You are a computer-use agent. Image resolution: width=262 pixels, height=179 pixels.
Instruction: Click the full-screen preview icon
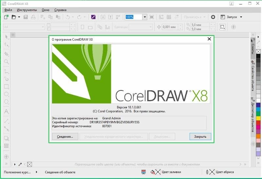(152, 17)
